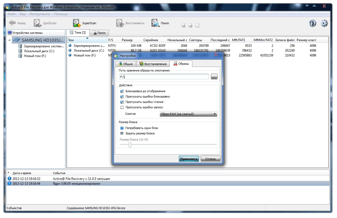Adjust the Размер блока slider handle
Image resolution: width=337 pixels, height=218 pixels.
point(130,145)
